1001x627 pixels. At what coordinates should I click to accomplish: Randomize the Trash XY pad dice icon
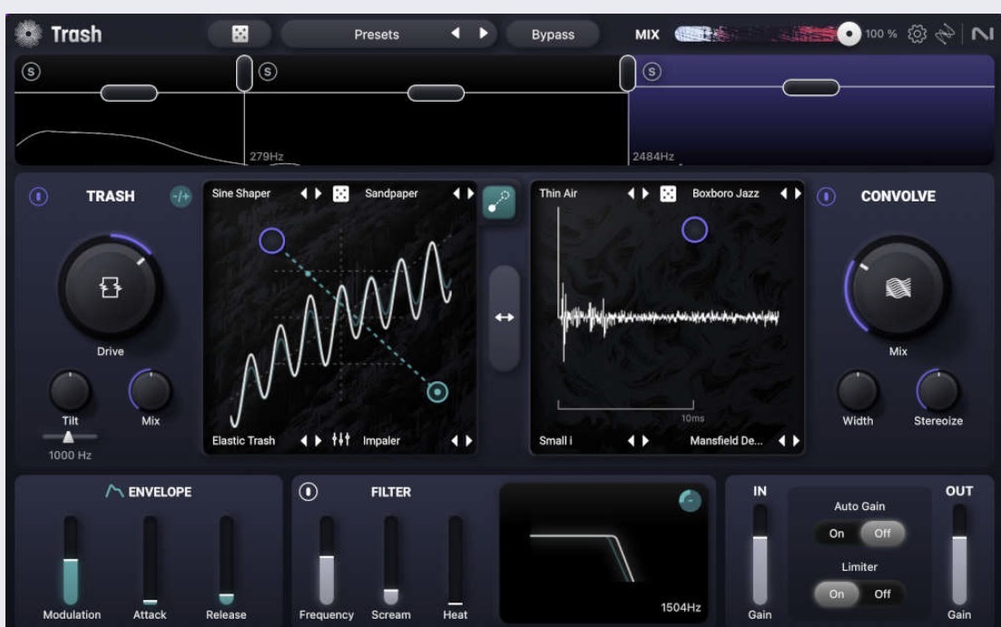pos(341,193)
